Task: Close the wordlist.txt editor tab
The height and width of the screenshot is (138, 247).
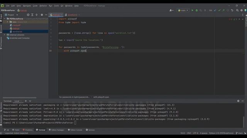Action: point(79,15)
